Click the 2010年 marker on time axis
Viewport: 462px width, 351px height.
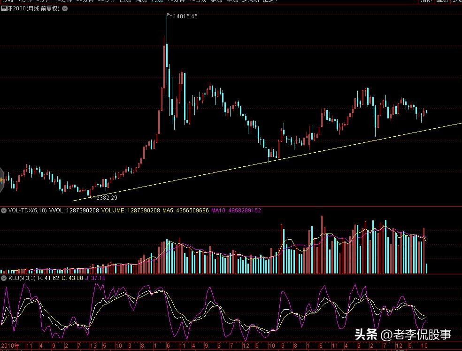tap(10, 346)
